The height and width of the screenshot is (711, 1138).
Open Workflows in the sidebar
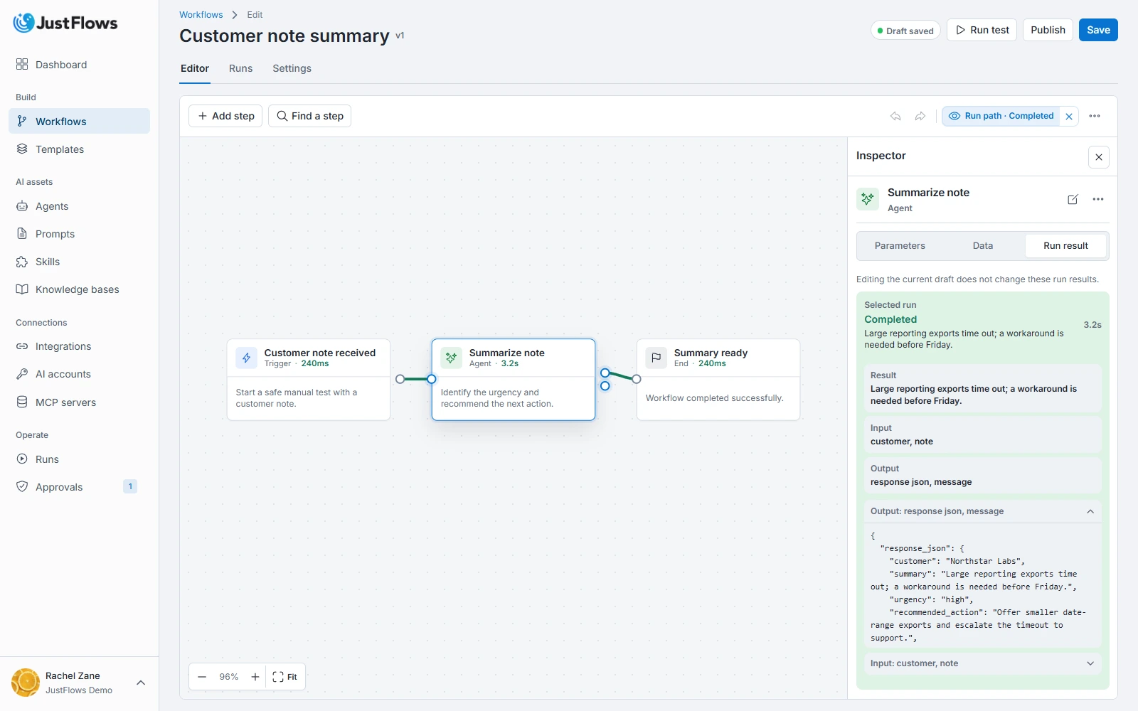[79, 121]
